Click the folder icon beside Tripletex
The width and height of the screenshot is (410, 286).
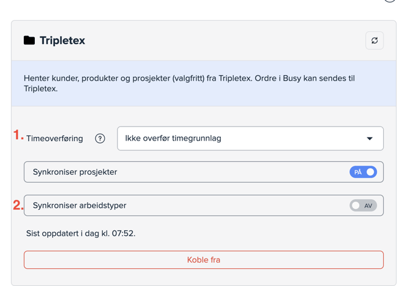click(x=29, y=40)
